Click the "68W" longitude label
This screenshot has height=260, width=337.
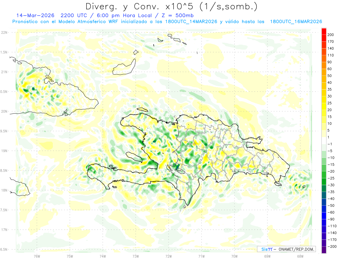click(300, 256)
